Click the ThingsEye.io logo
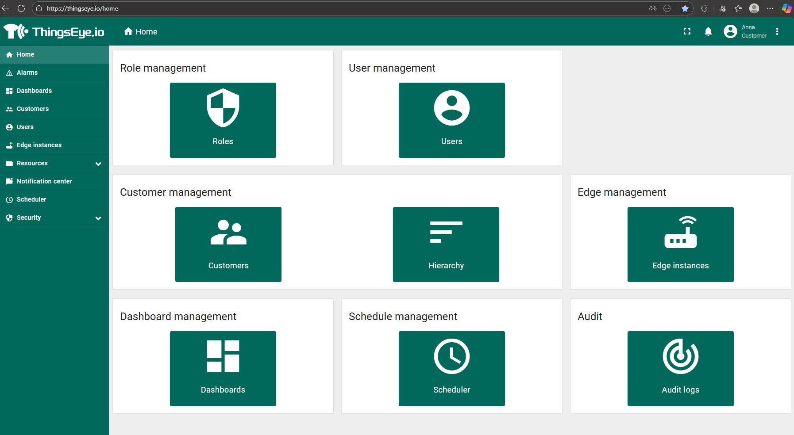The height and width of the screenshot is (435, 794). [x=54, y=32]
